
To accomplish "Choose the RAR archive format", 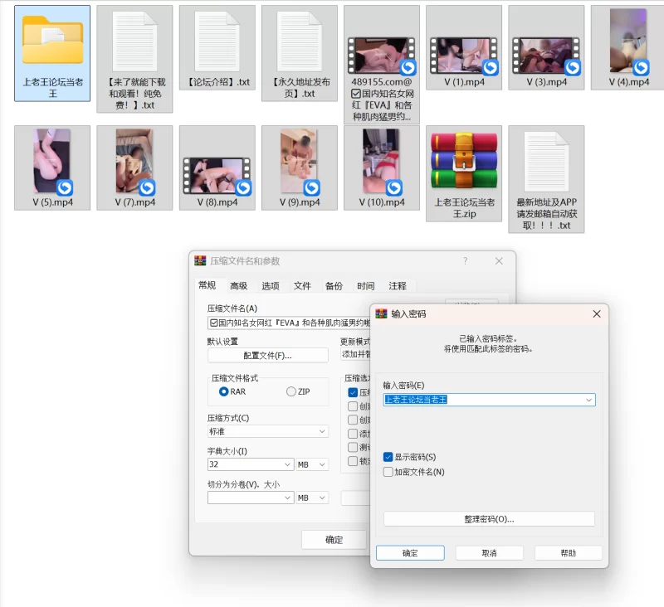I will coord(224,391).
